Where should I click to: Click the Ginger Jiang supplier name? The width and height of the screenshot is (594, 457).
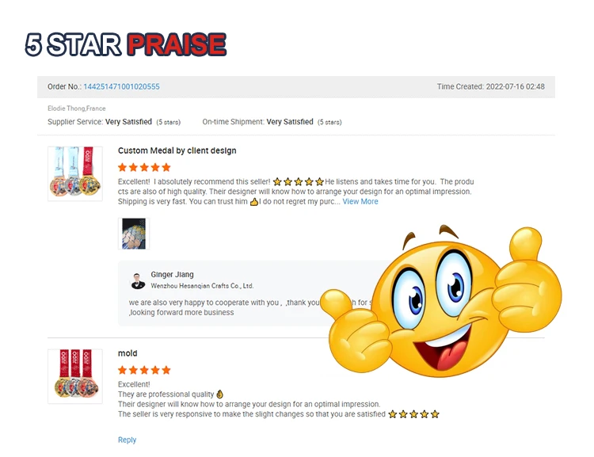[x=173, y=274]
